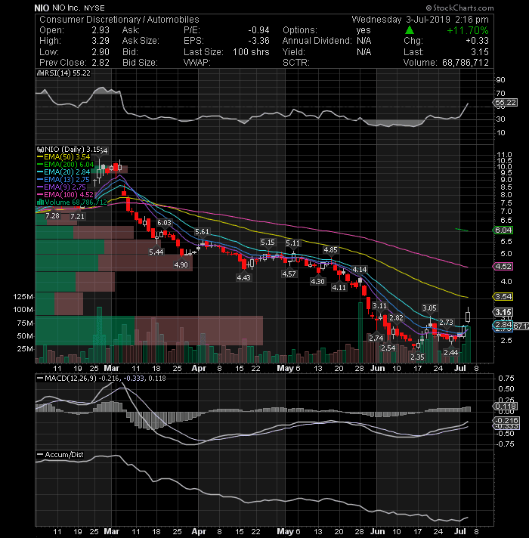Screen dimensions: 529x538
Task: Click the Chg value +0.33
Action: 477,41
